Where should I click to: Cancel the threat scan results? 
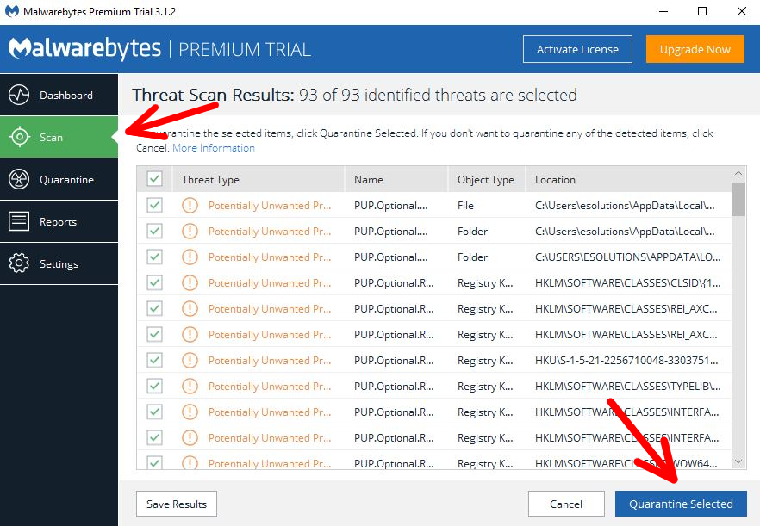(566, 504)
